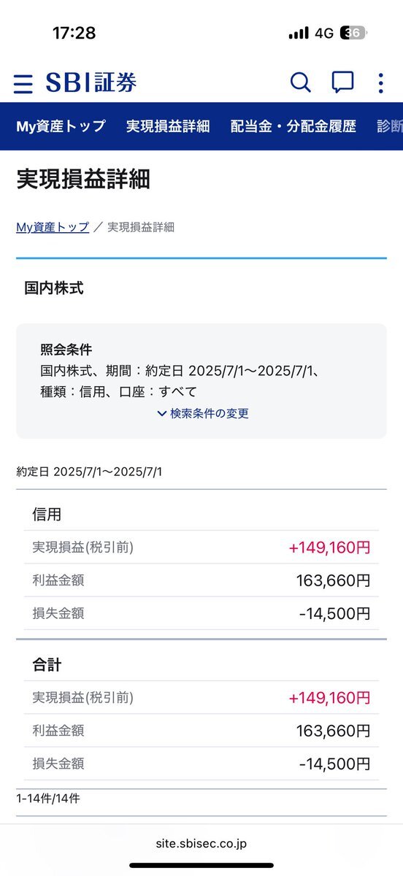403x876 pixels.
Task: Tap the 国内株式 section heading
Action: [54, 288]
